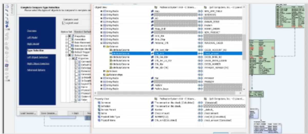The image size is (308, 134).
Task: Click the difference icon beside Chk_Nbr
Action: (x=152, y=64)
